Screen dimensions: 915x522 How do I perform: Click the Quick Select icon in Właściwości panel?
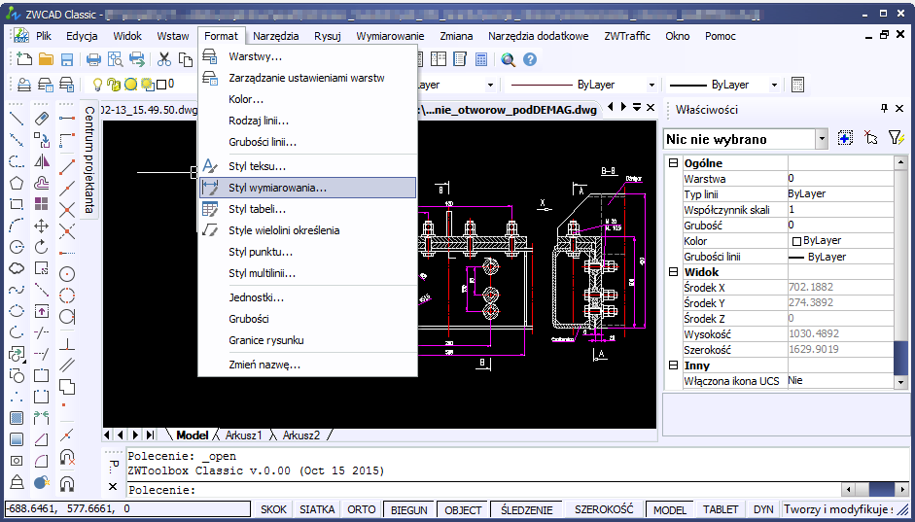pyautogui.click(x=845, y=138)
